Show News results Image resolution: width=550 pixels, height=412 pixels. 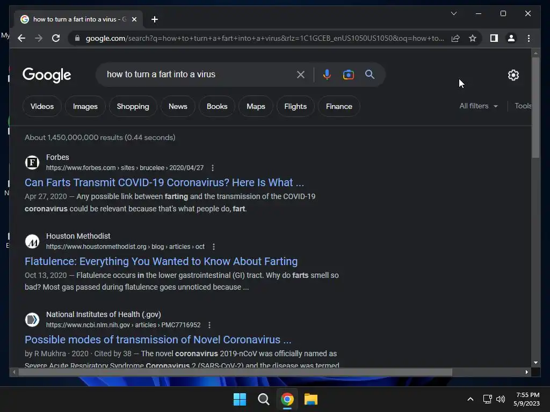(x=178, y=106)
